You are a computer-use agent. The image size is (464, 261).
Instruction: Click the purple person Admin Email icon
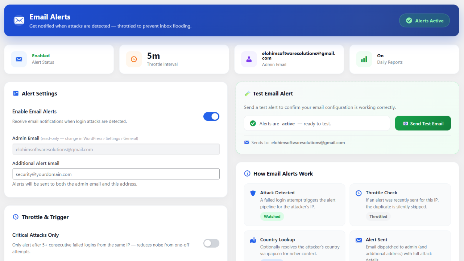pos(249,59)
